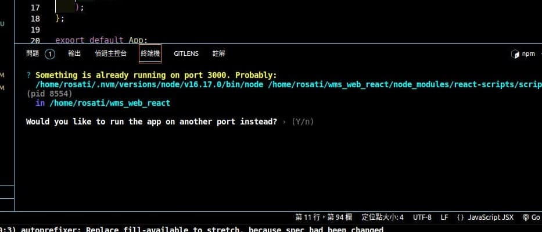
Task: Open the 偵錯主控台 debug console tab
Action: 110,53
